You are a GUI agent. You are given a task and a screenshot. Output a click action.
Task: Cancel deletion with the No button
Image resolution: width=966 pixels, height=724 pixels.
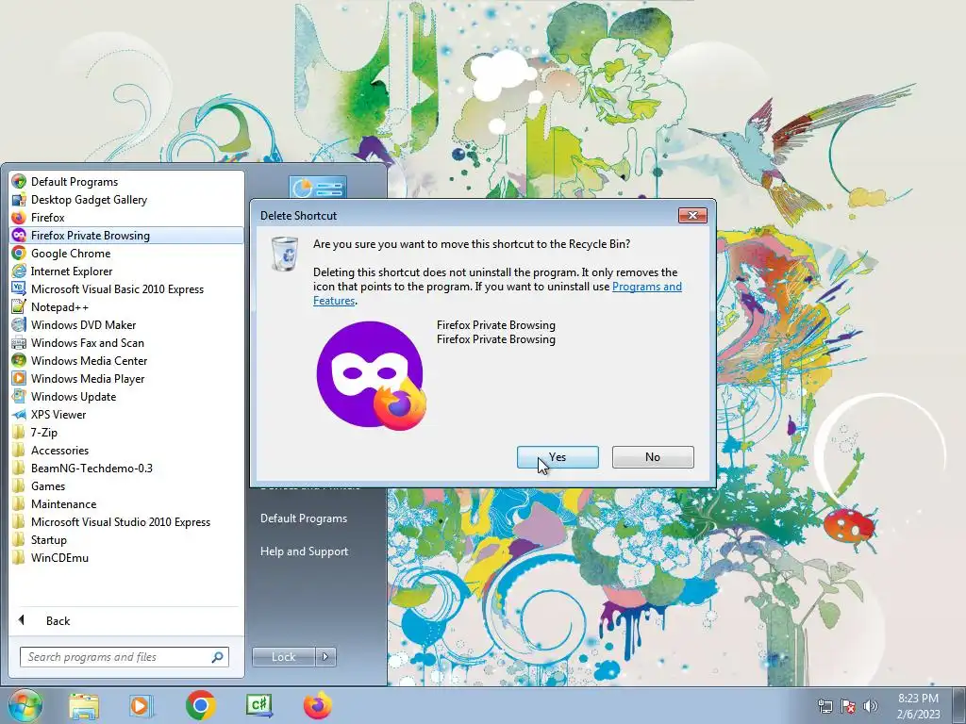click(653, 457)
